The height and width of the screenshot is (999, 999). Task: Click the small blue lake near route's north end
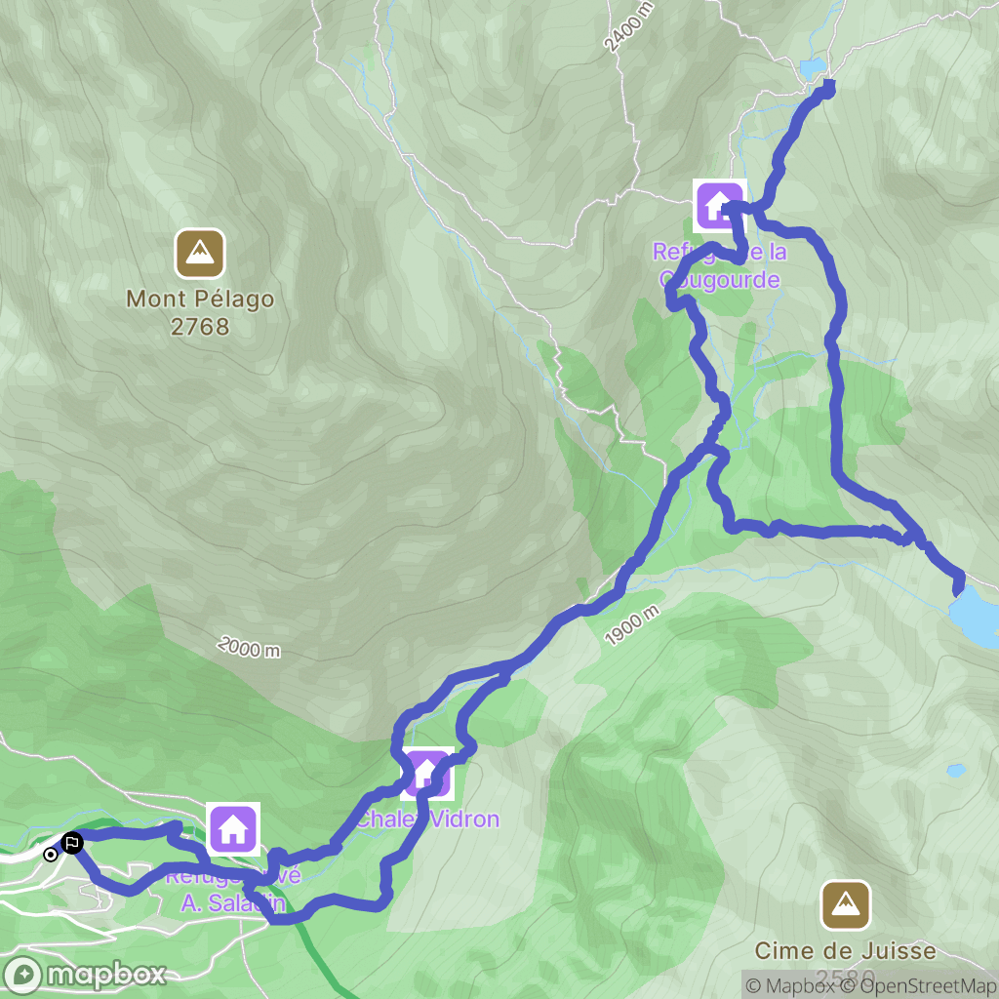pos(813,67)
